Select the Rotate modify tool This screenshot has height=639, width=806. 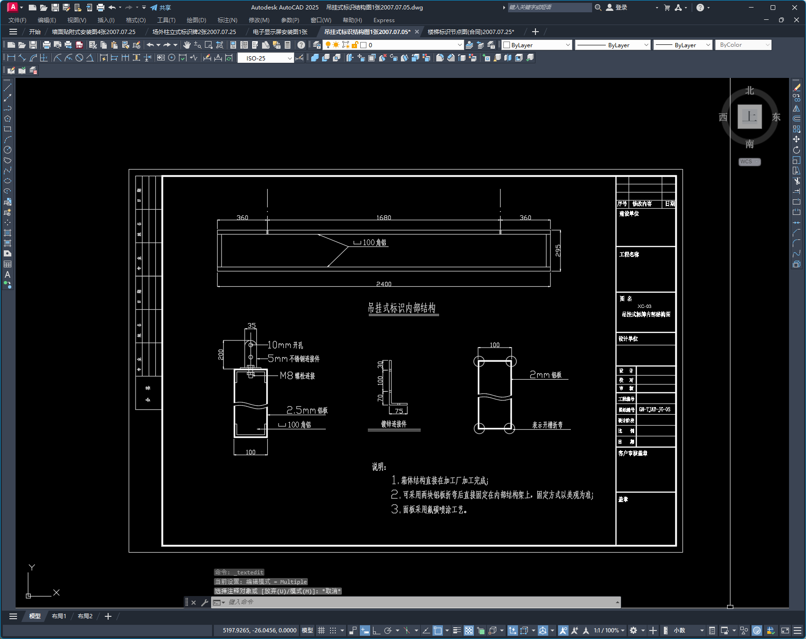coord(797,150)
